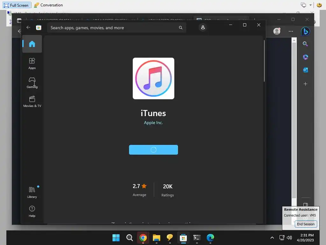The width and height of the screenshot is (326, 245).
Task: Expand the display options dropdown arrow
Action: (310, 5)
